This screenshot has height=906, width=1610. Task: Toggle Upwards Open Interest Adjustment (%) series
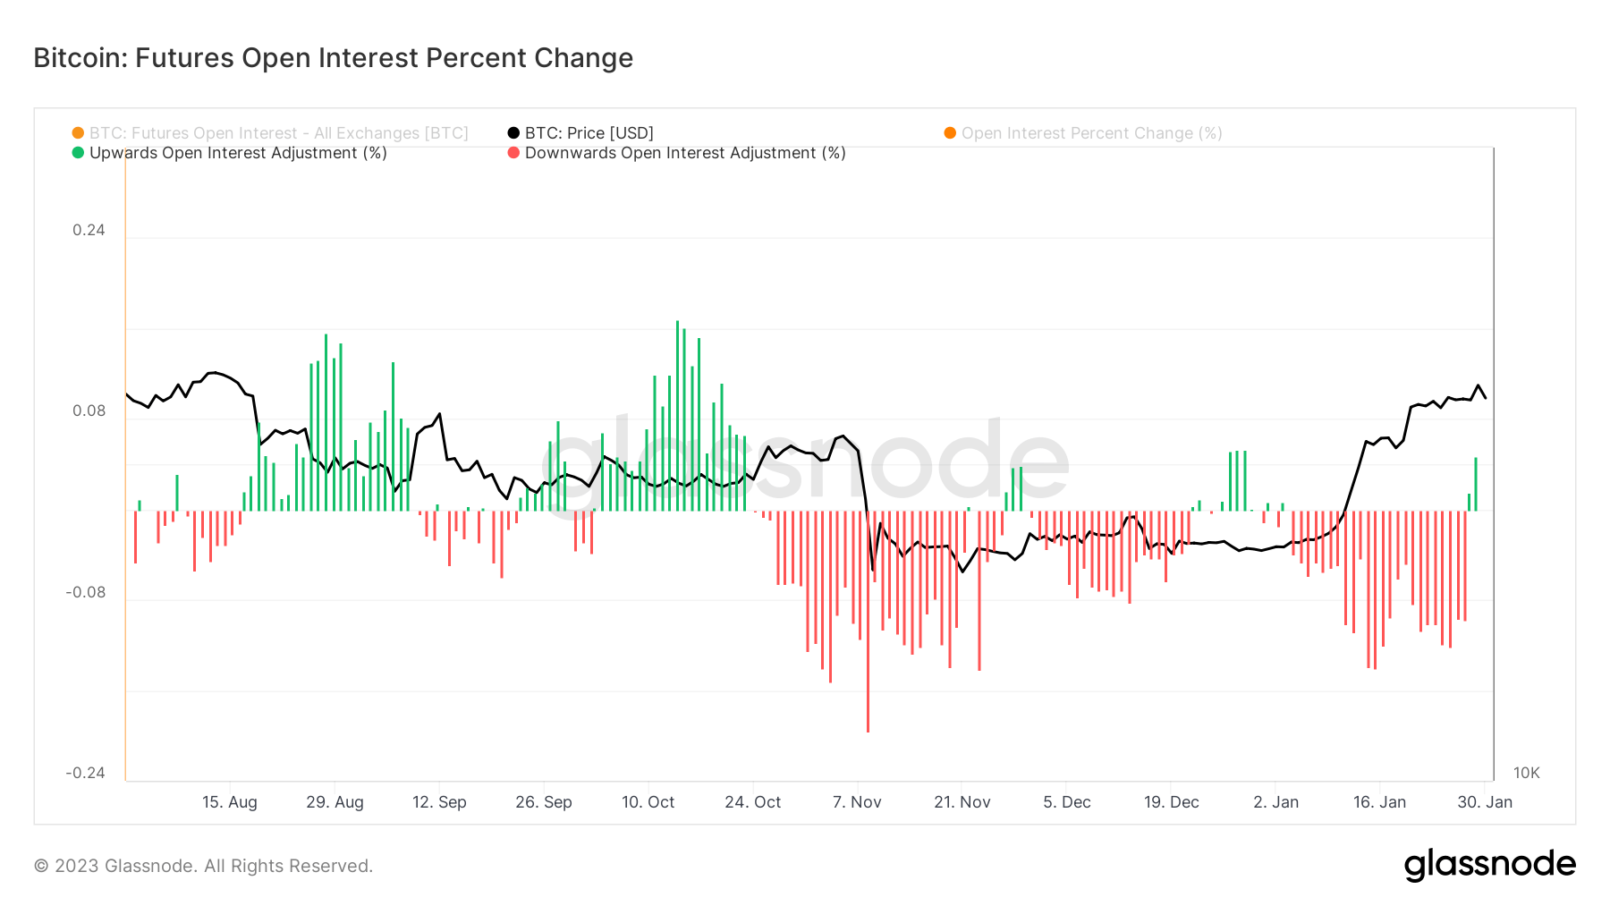coord(238,153)
